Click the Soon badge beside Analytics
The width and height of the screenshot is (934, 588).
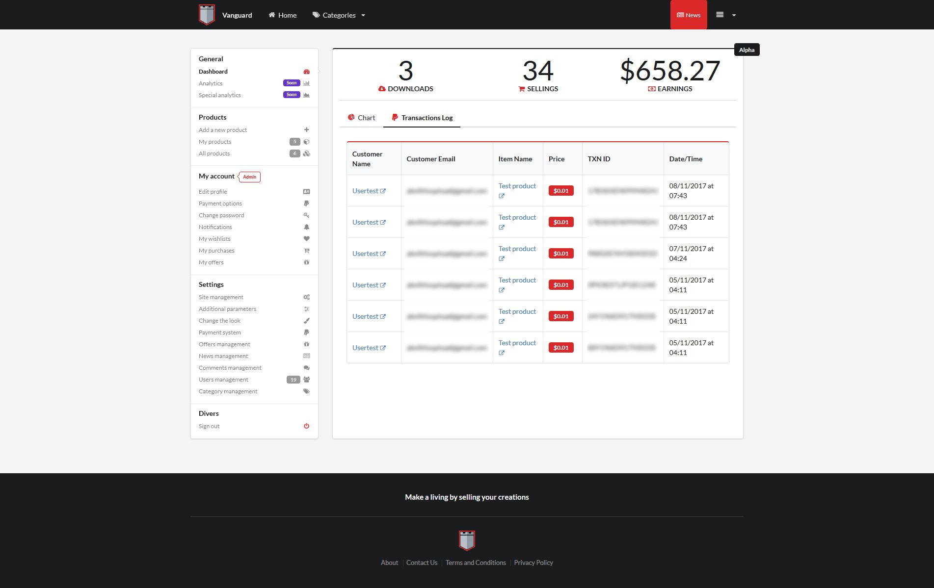pyautogui.click(x=292, y=83)
